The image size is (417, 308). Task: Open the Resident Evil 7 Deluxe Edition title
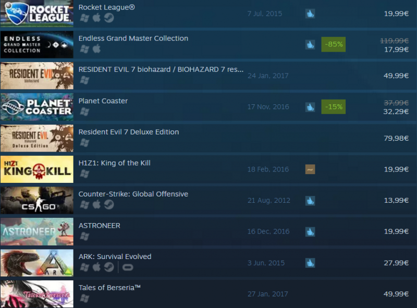pyautogui.click(x=129, y=132)
